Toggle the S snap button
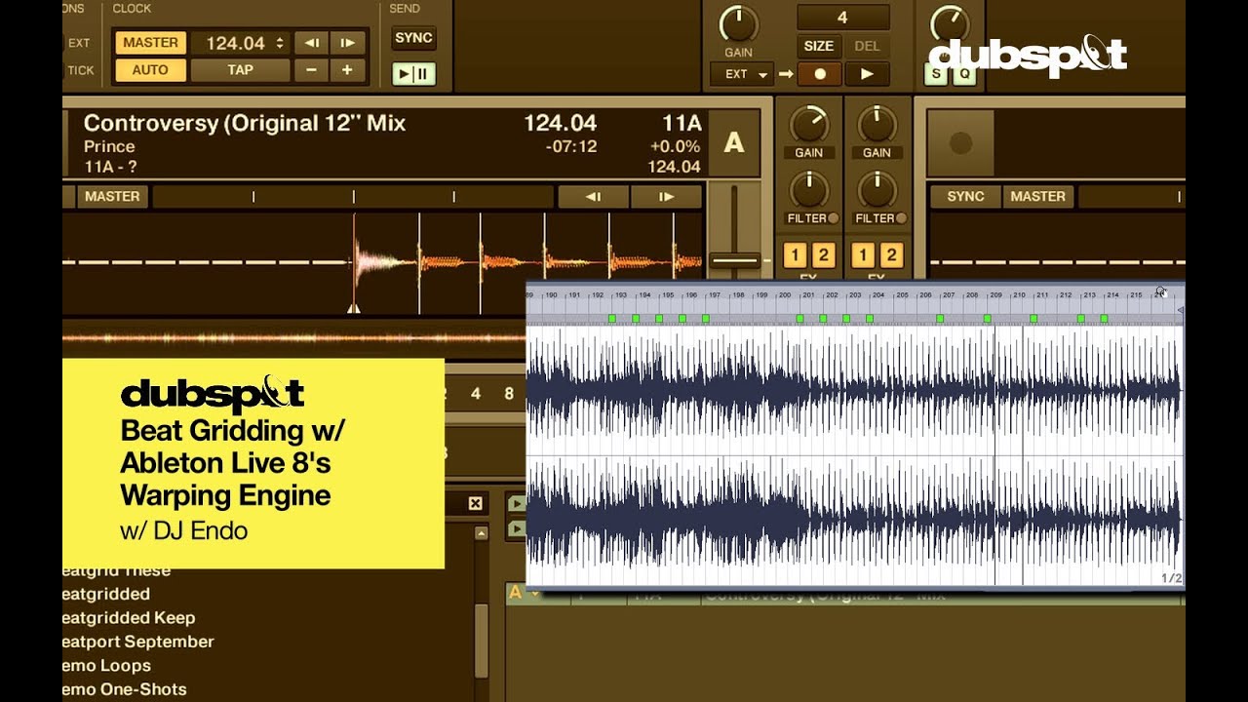This screenshot has width=1248, height=702. [937, 74]
